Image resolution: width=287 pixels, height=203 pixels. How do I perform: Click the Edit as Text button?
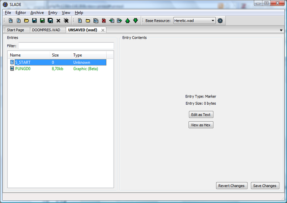click(201, 115)
